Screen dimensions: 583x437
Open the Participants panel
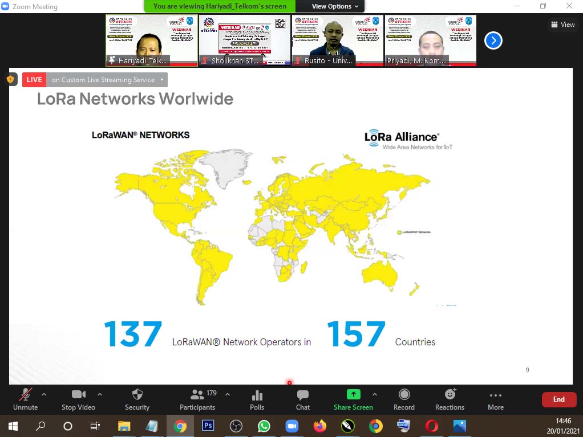pyautogui.click(x=197, y=399)
